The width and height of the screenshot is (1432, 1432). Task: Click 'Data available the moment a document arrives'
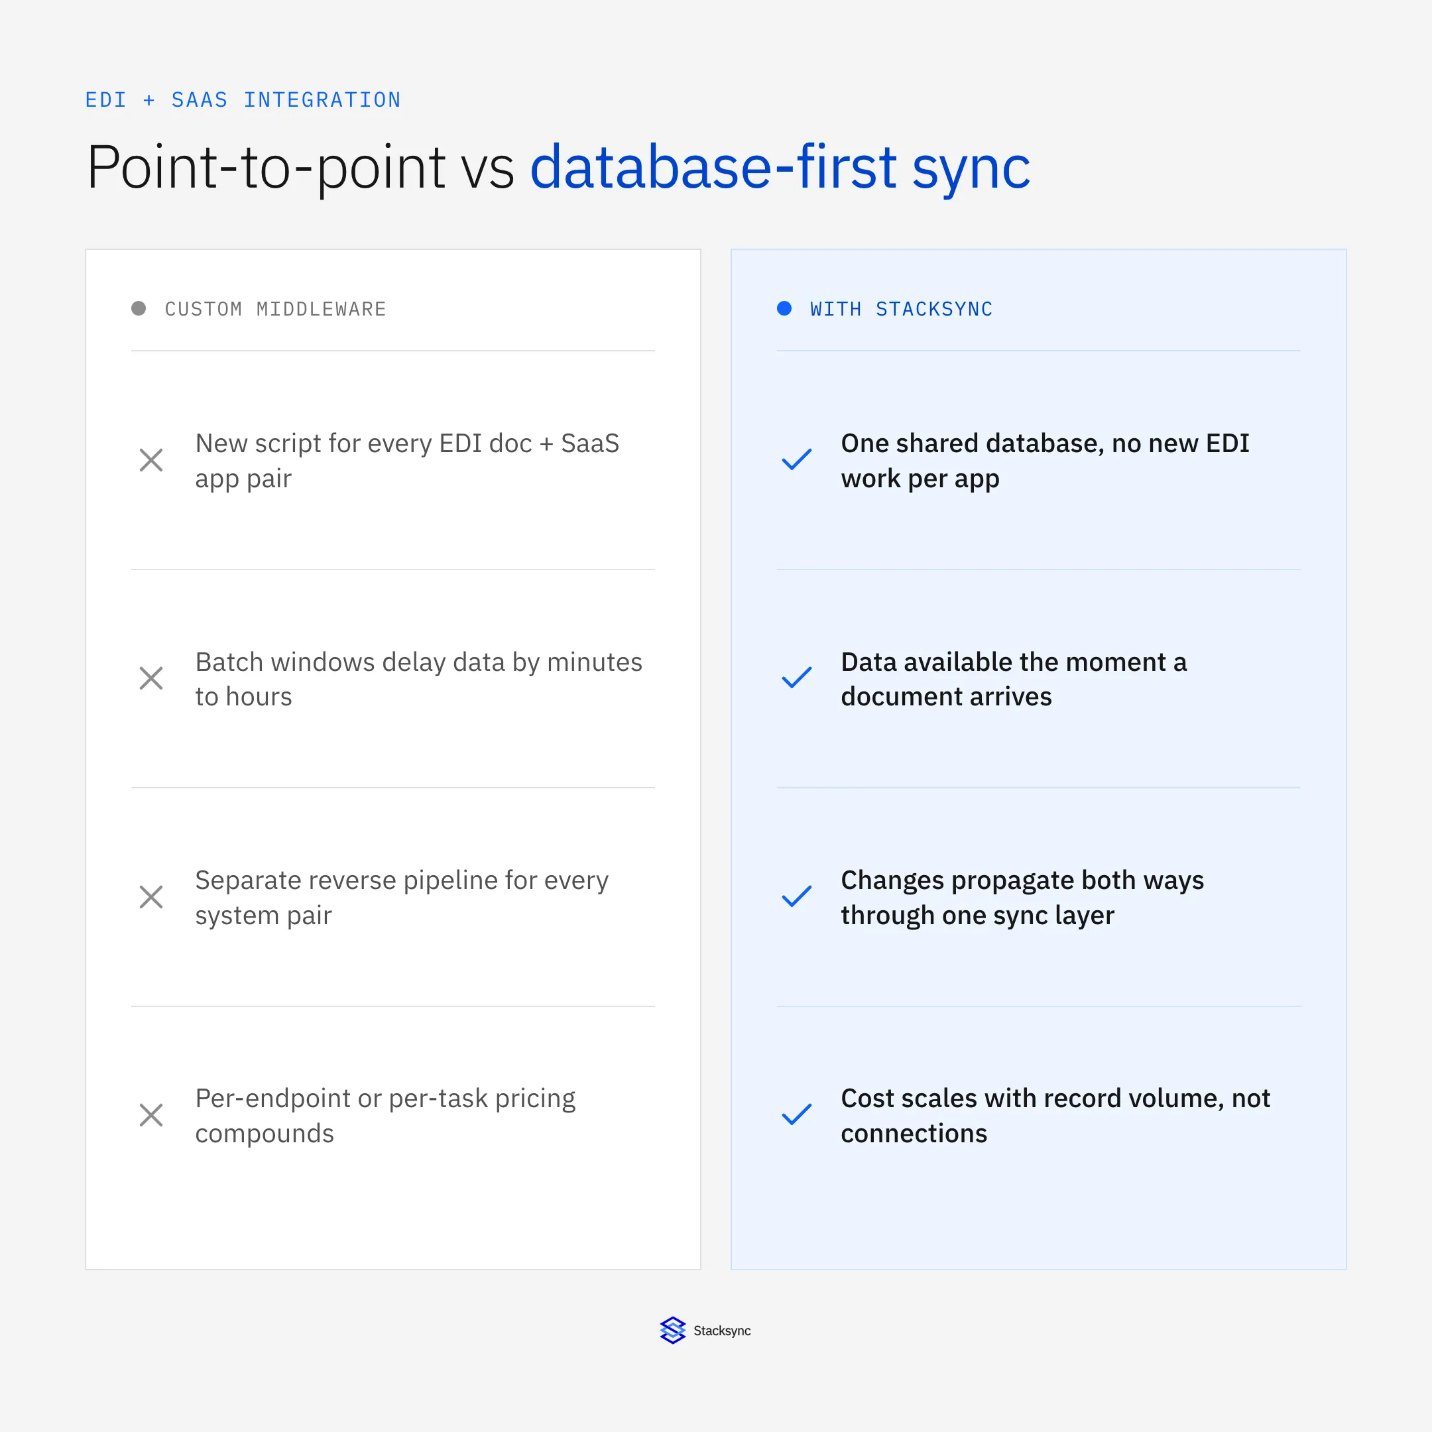tap(1014, 679)
